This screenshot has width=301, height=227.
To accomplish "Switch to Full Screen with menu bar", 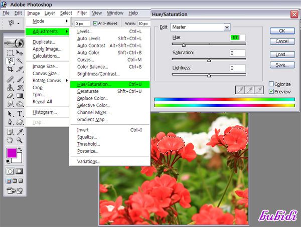I will tap(15, 181).
